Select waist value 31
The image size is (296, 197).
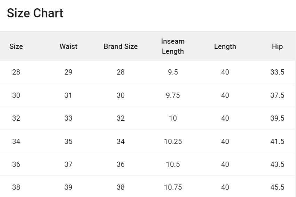coord(68,95)
